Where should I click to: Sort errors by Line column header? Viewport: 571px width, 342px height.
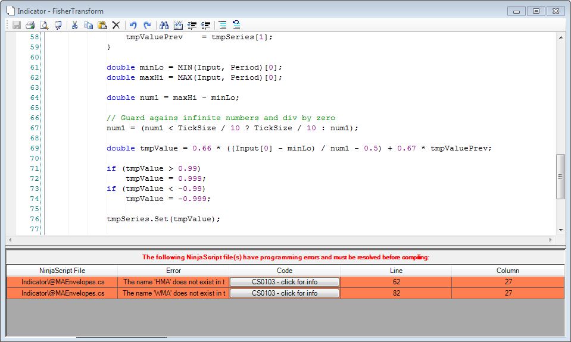(395, 271)
